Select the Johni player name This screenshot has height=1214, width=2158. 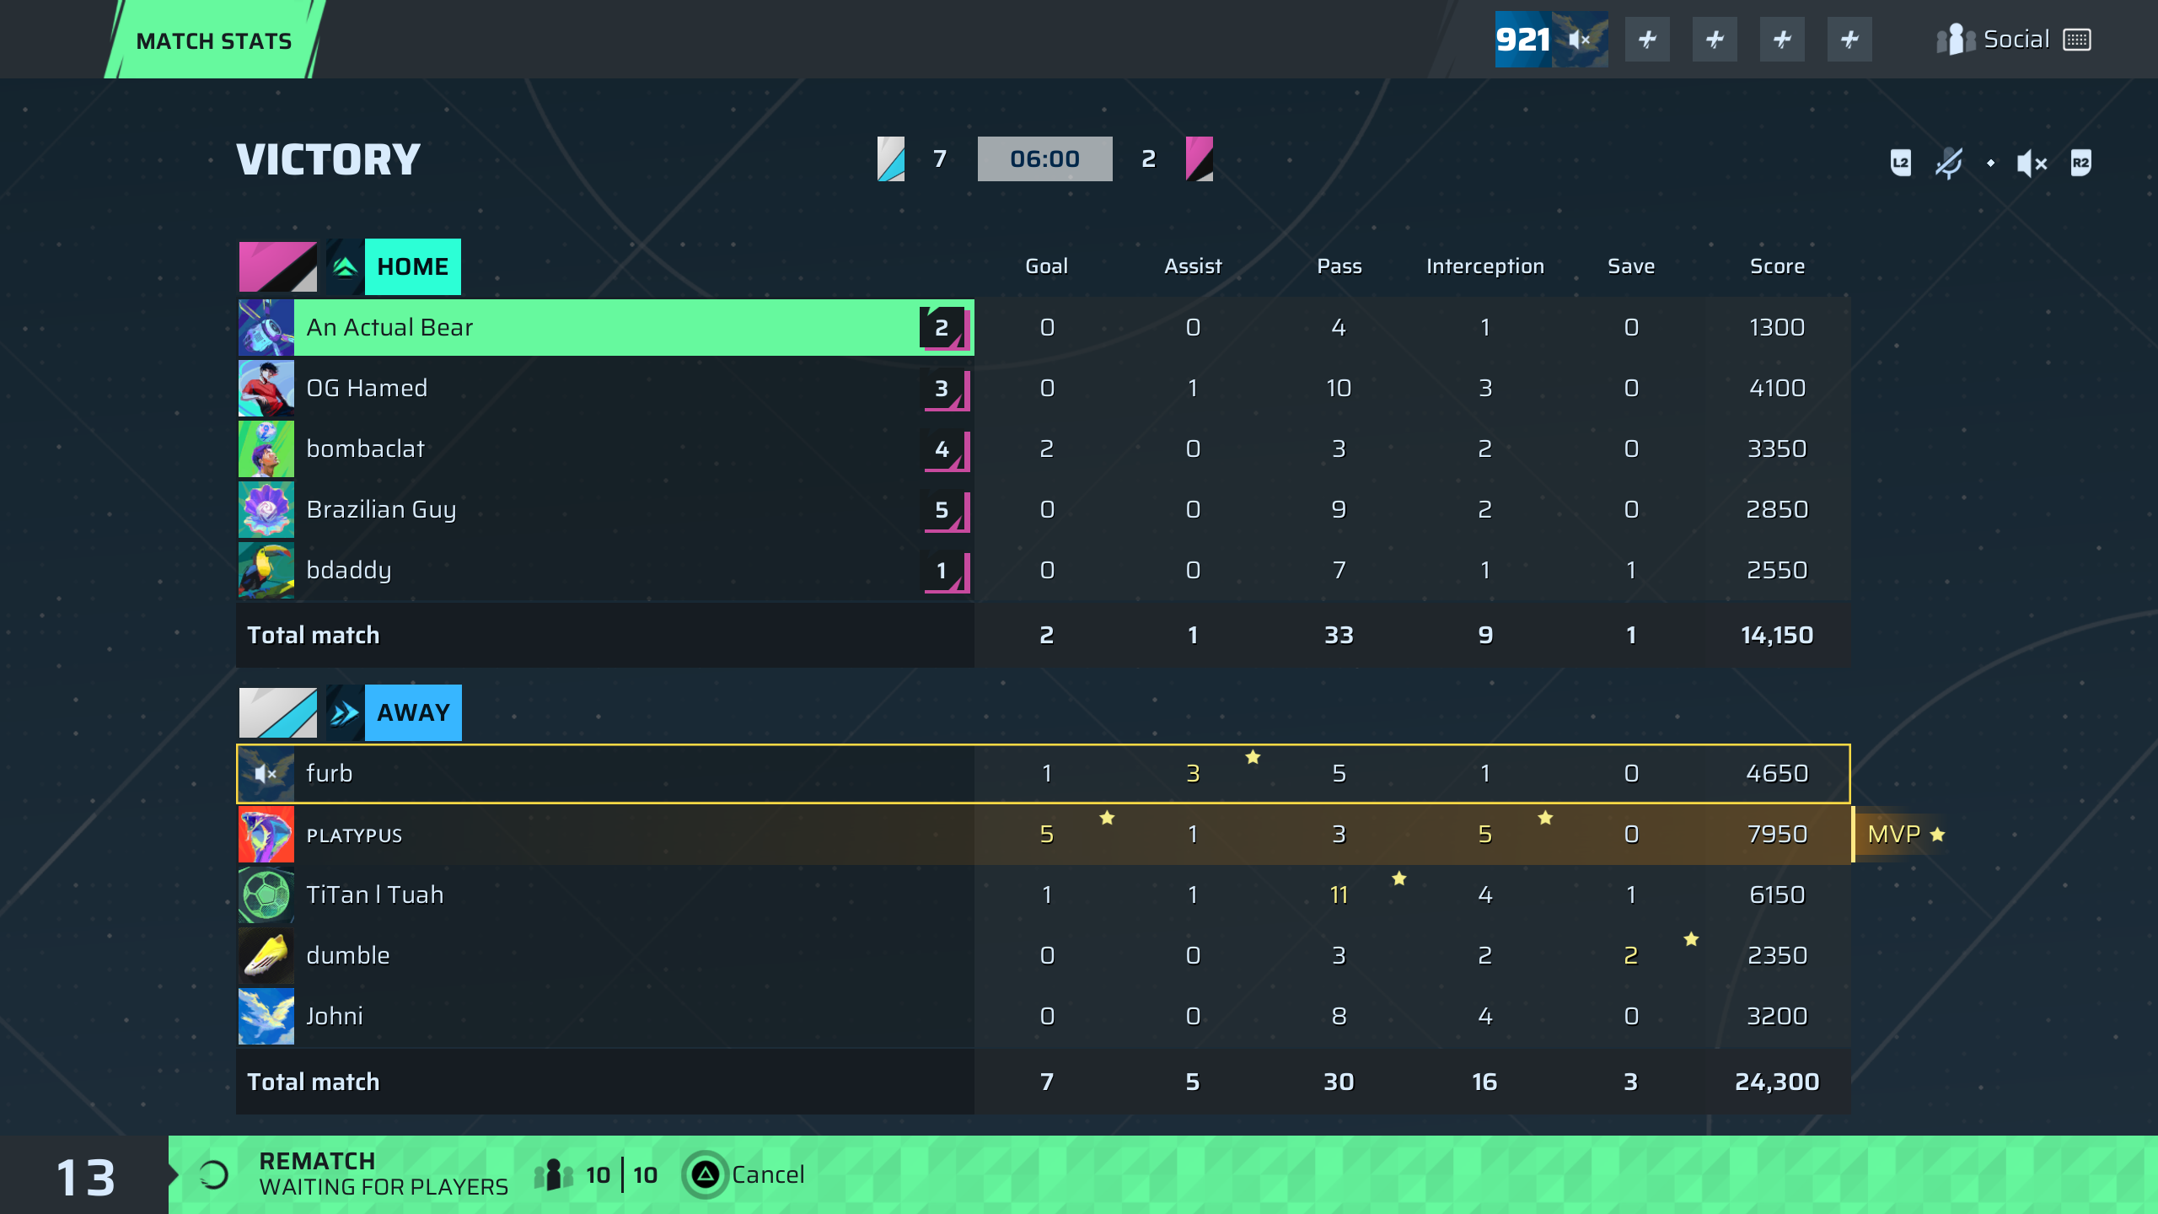pyautogui.click(x=335, y=1016)
